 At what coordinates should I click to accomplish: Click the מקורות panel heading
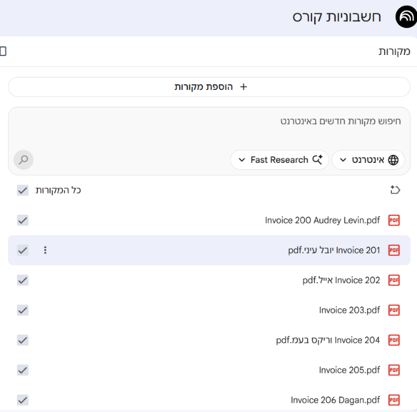click(x=395, y=51)
